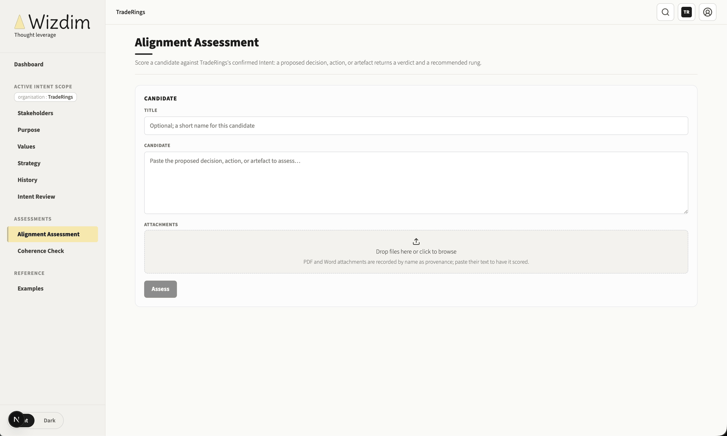
Task: Click the 'Thought leverage' tagline
Action: point(35,35)
